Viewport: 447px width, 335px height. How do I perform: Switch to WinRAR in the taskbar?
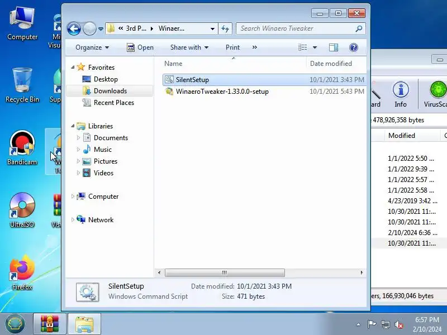coord(50,324)
